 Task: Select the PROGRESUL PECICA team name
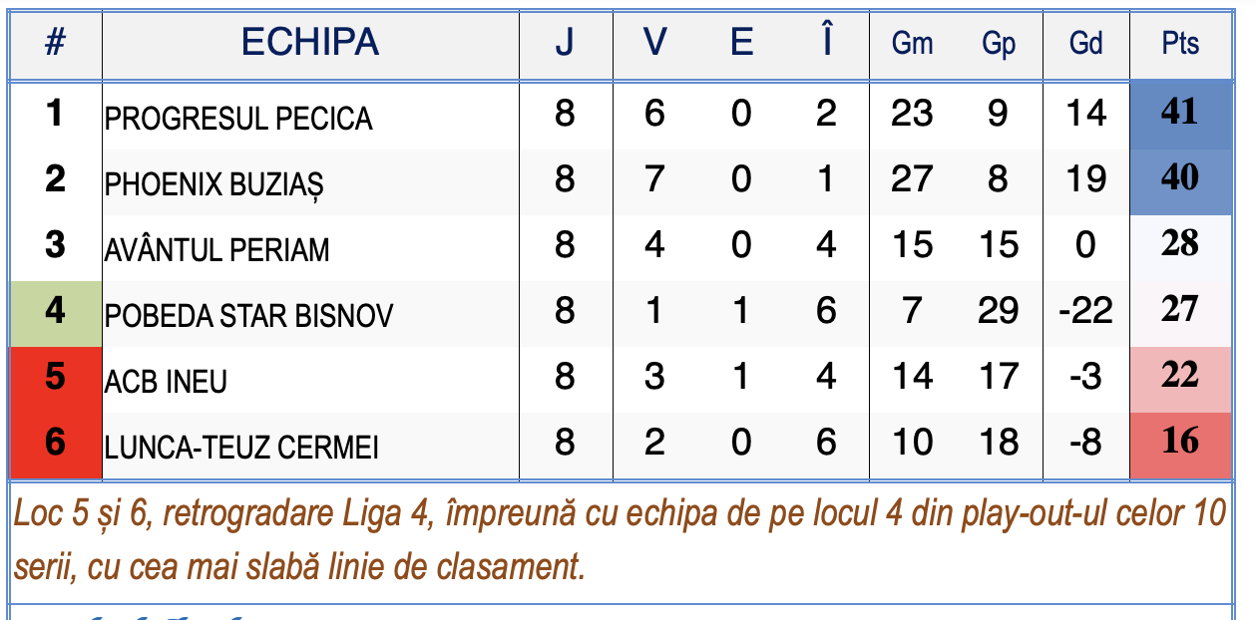coord(238,120)
